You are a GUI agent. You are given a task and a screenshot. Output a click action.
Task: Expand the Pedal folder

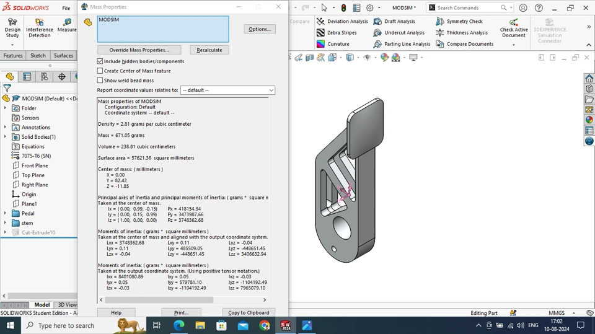[x=6, y=213]
